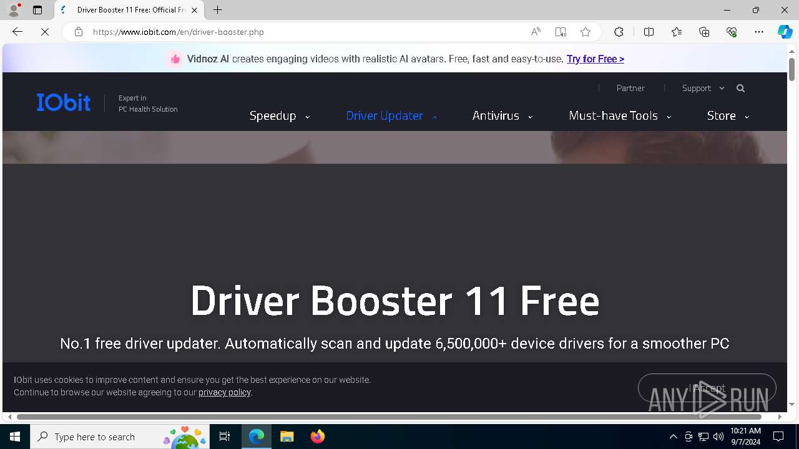Open browser Extensions icon

coord(619,32)
